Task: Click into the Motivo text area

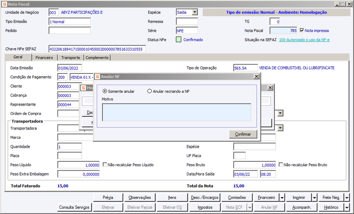Action: 177,112
